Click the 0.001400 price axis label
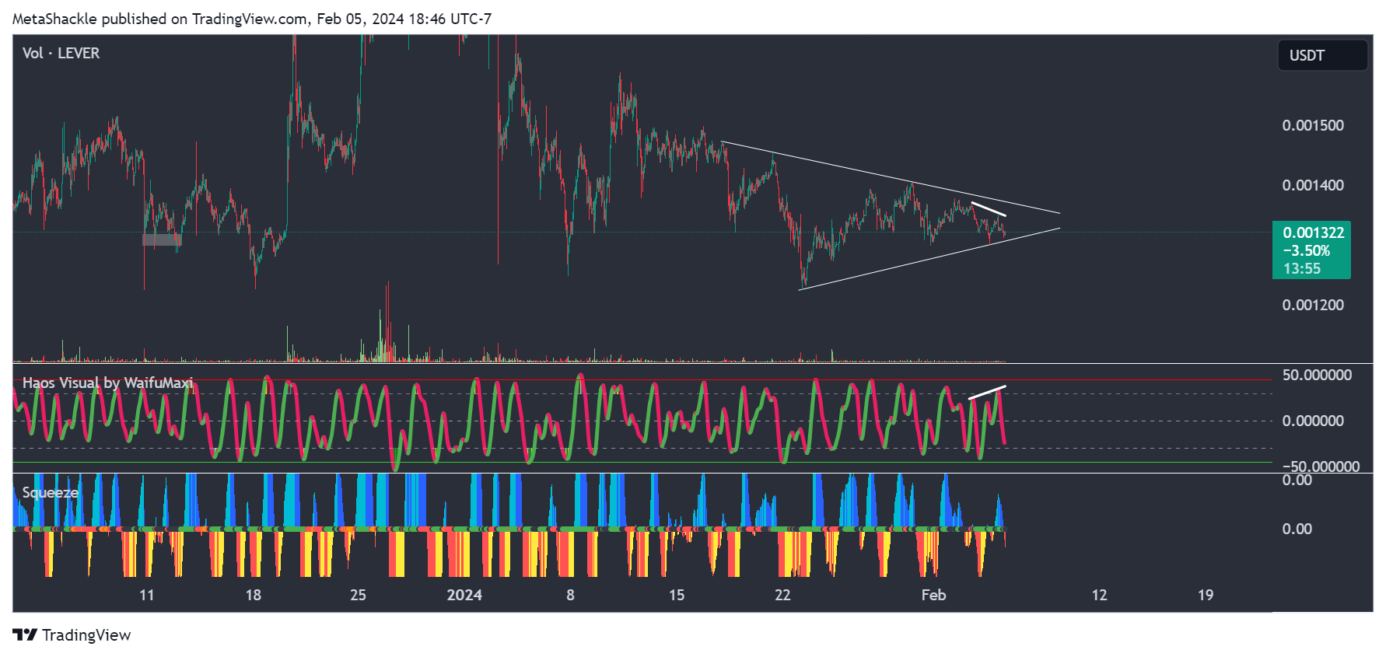 pyautogui.click(x=1313, y=185)
